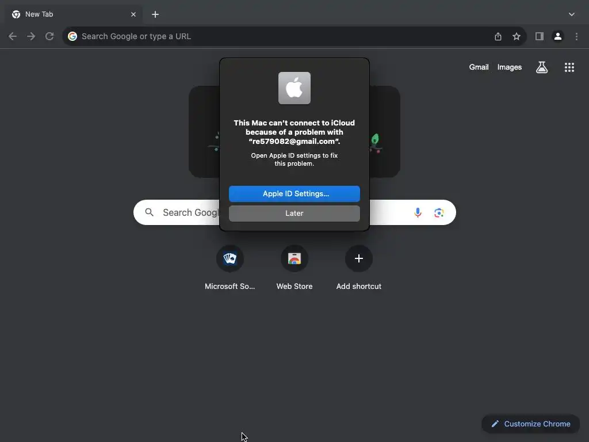This screenshot has height=442, width=589.
Task: Click the Microsoft So... shortcut label
Action: point(230,287)
